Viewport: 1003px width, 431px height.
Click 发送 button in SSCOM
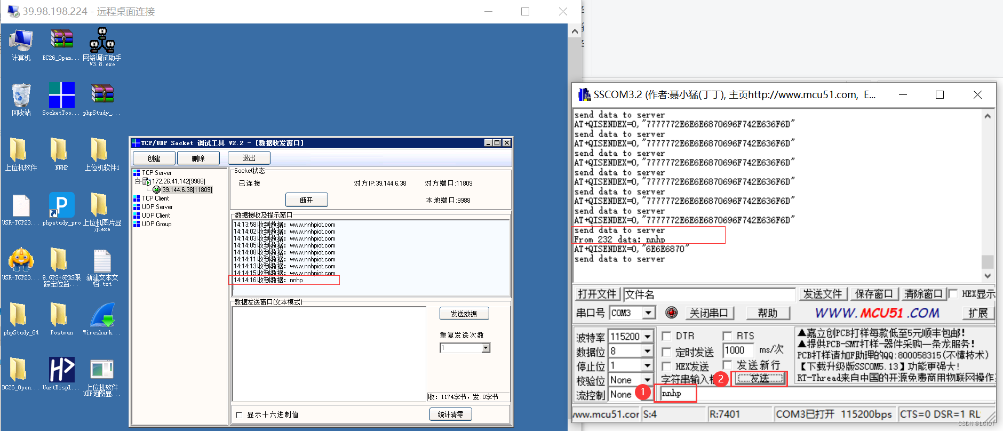760,379
